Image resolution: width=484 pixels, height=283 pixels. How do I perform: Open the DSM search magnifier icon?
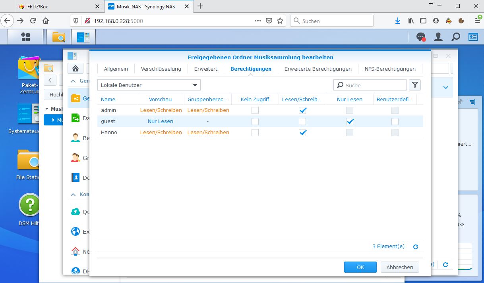[x=456, y=37]
